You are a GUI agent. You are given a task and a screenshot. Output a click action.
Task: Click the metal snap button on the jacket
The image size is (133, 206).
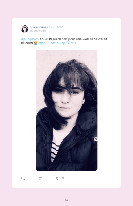95,139
